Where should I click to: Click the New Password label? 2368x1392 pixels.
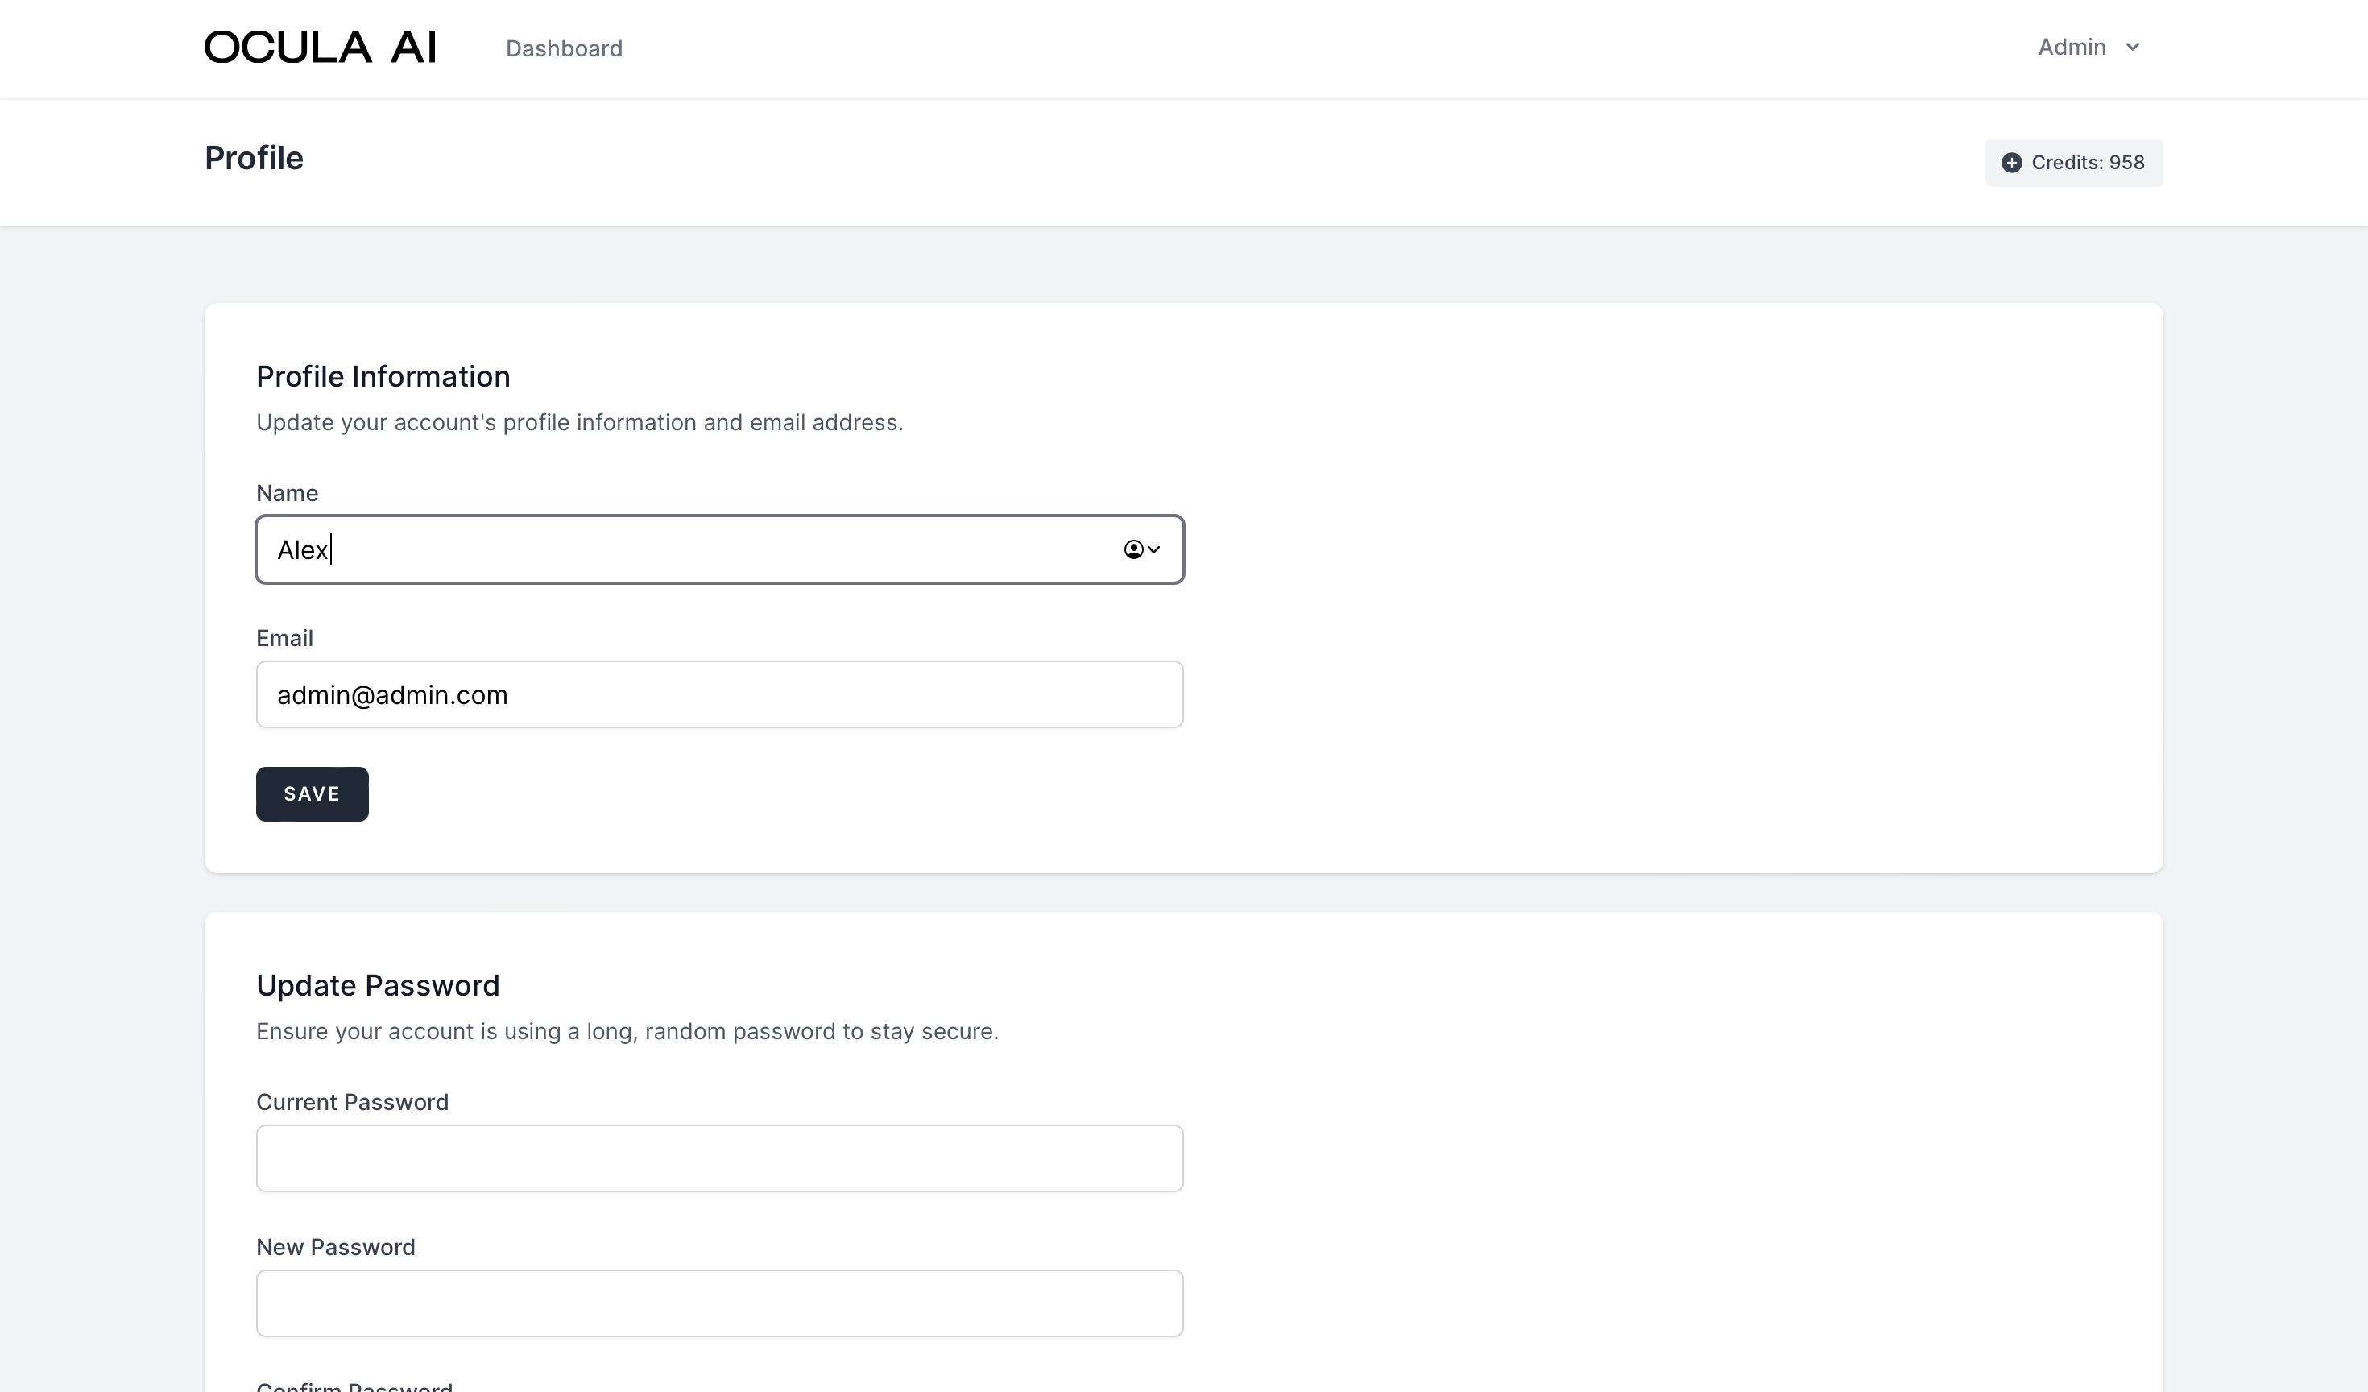[335, 1247]
